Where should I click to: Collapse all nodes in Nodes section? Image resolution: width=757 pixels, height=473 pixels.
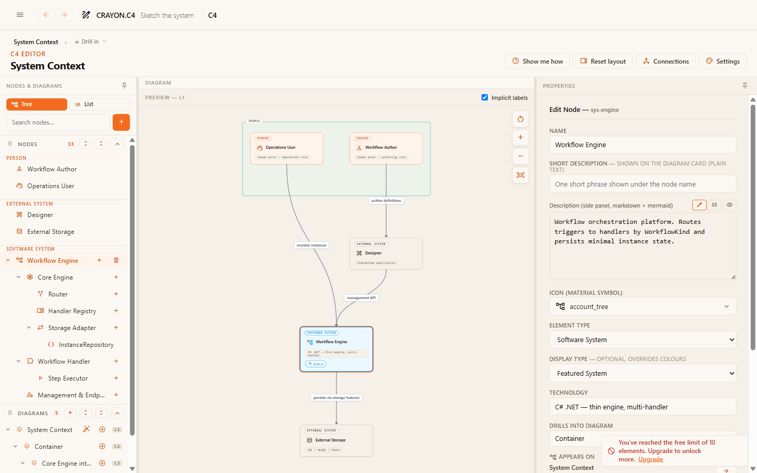pyautogui.click(x=101, y=144)
